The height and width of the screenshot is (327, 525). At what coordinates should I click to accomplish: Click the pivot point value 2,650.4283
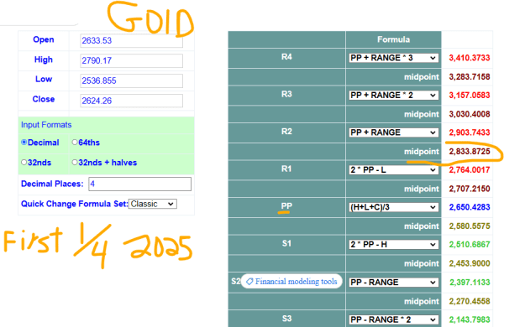click(470, 207)
